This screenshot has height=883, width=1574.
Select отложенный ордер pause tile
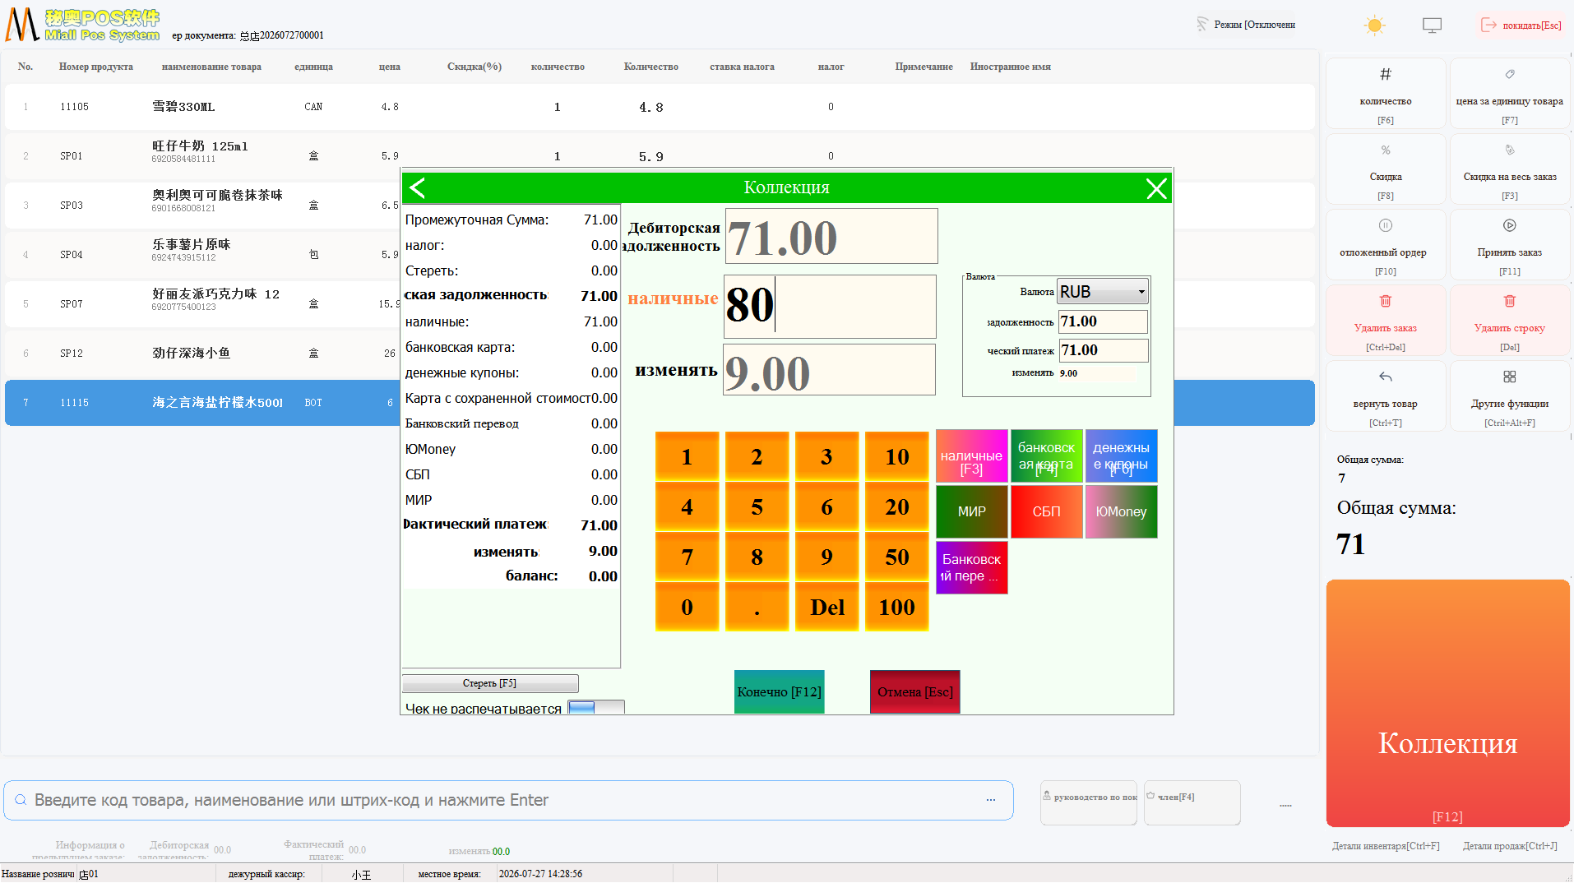[1386, 245]
